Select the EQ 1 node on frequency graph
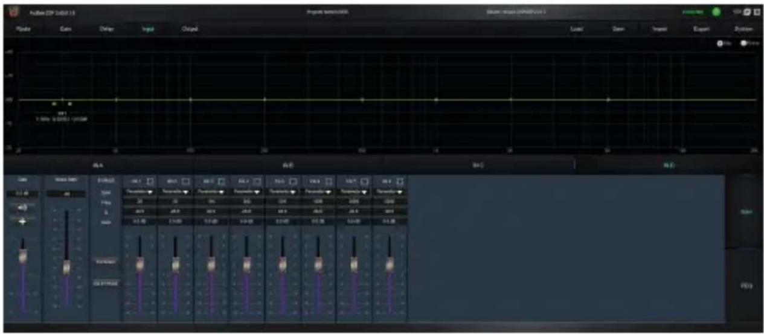This screenshot has width=764, height=334. coord(62,100)
